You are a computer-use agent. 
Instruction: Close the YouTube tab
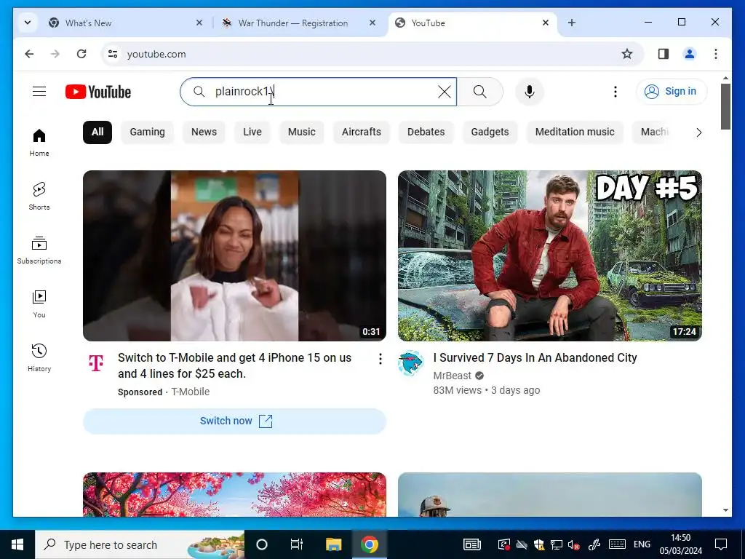[546, 23]
